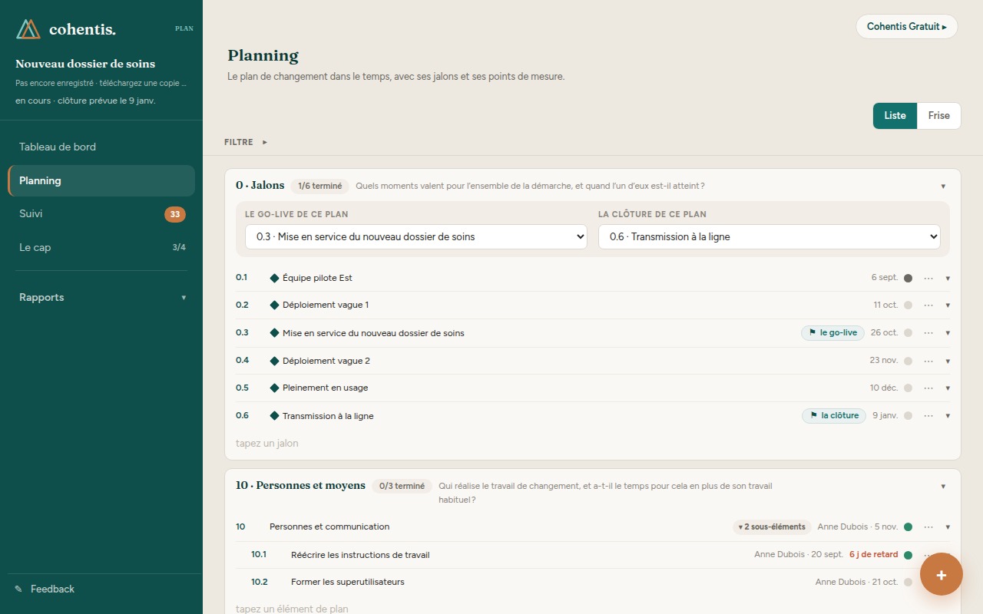The height and width of the screenshot is (614, 983).
Task: Expand the Rapports menu
Action: click(x=101, y=298)
